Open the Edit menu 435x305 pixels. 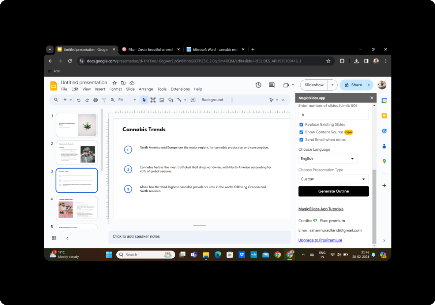pyautogui.click(x=75, y=89)
